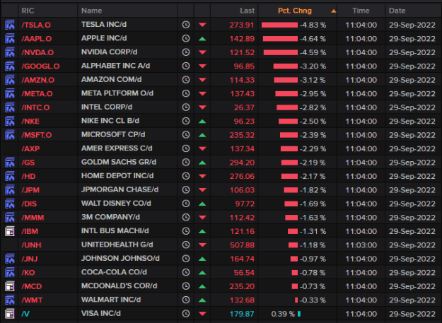Click the TESLA -4.83 % change bar
This screenshot has width=442, height=323.
(279, 25)
